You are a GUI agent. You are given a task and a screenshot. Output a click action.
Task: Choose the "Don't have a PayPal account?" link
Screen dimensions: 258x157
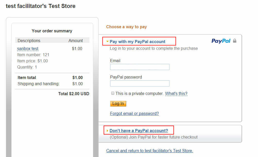[x=139, y=131]
